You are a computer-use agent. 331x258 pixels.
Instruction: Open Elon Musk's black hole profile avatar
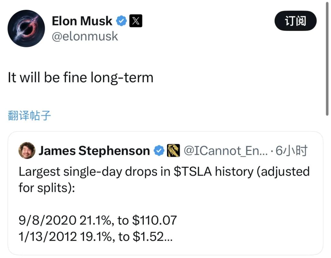pyautogui.click(x=26, y=28)
